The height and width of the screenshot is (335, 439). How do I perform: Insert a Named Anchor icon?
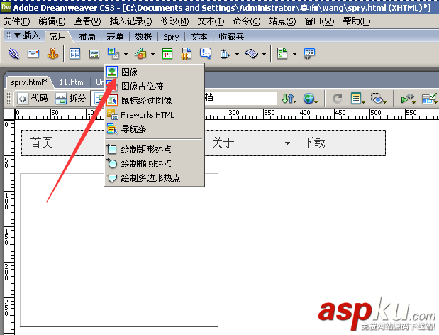click(x=52, y=53)
